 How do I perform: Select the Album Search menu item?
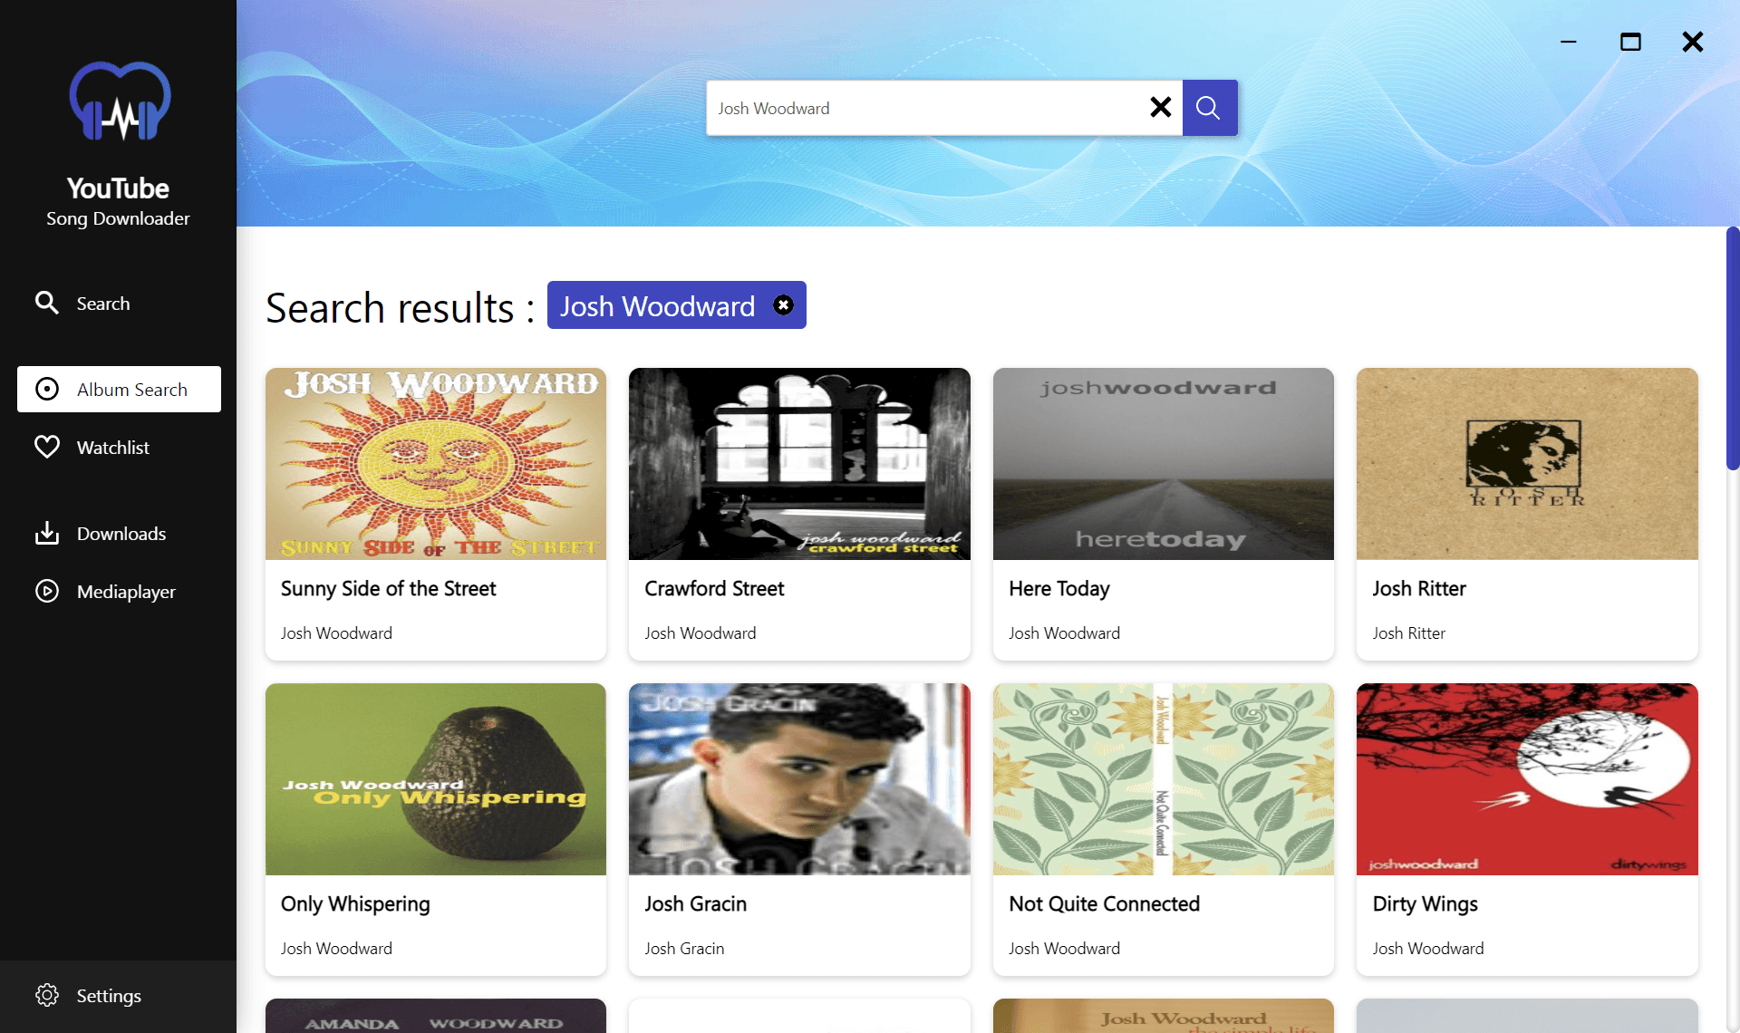[x=119, y=390]
